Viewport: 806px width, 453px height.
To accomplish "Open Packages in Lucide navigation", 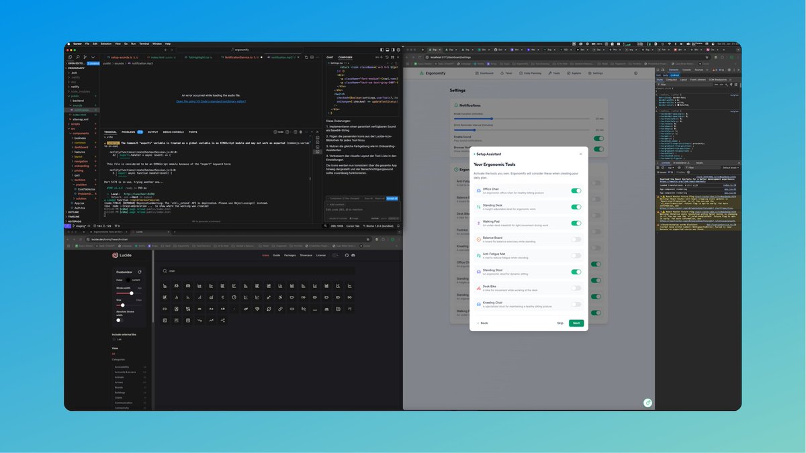I will tap(290, 255).
